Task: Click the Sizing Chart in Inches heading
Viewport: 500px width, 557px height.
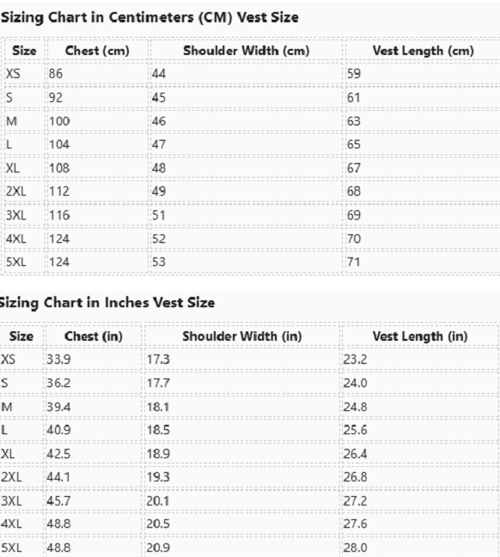Action: (x=107, y=303)
